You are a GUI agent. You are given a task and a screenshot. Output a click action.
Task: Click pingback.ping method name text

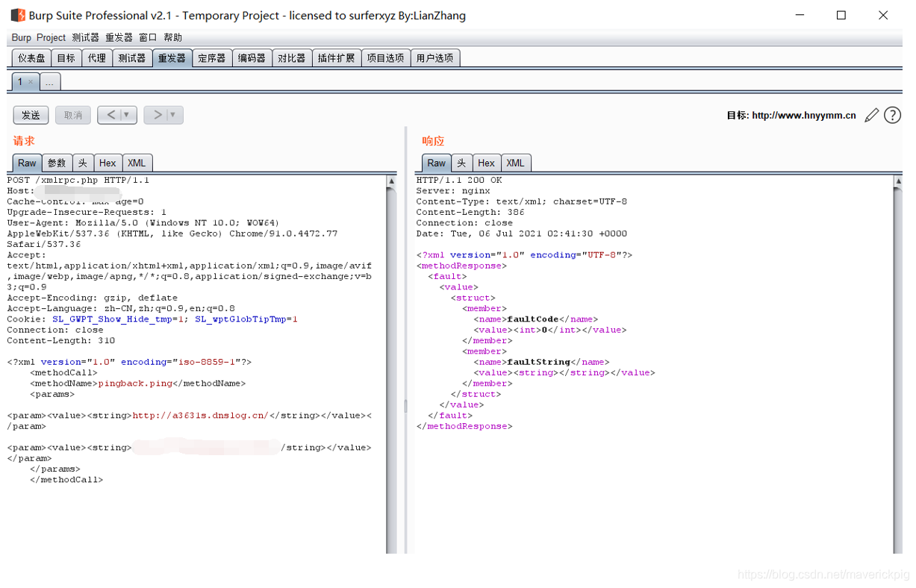click(x=135, y=383)
